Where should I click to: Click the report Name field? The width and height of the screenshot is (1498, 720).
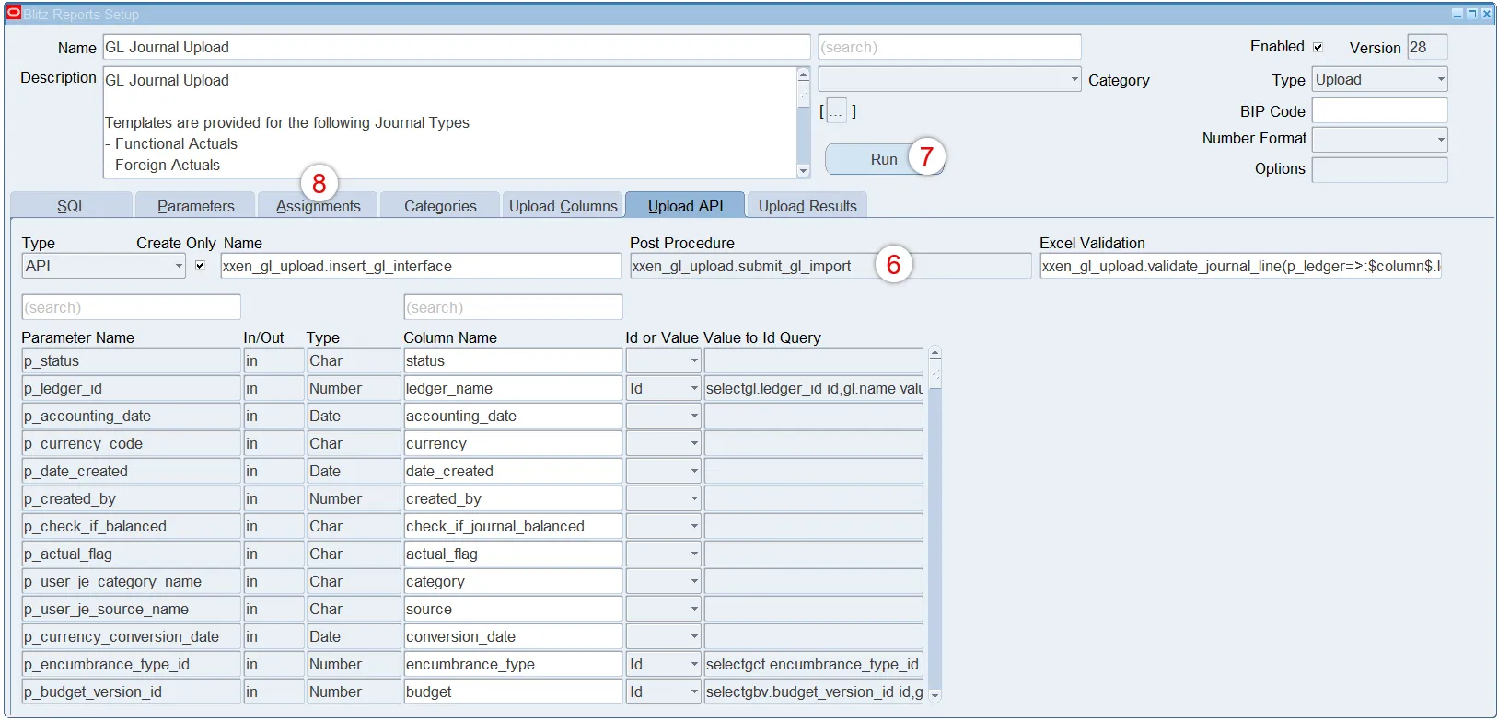tap(457, 47)
